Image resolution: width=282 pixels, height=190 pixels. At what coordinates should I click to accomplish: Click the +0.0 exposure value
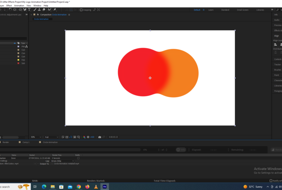92,137
